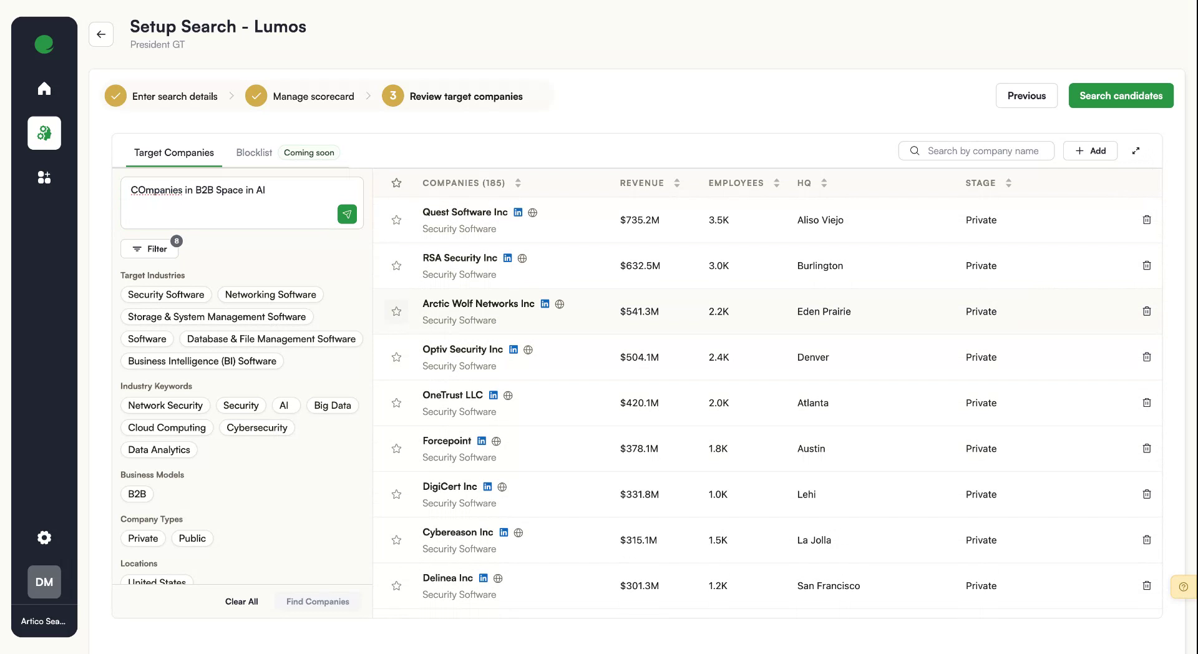Select the Home icon in sidebar

point(44,88)
